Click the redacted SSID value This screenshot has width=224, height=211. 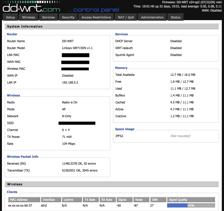(x=77, y=123)
